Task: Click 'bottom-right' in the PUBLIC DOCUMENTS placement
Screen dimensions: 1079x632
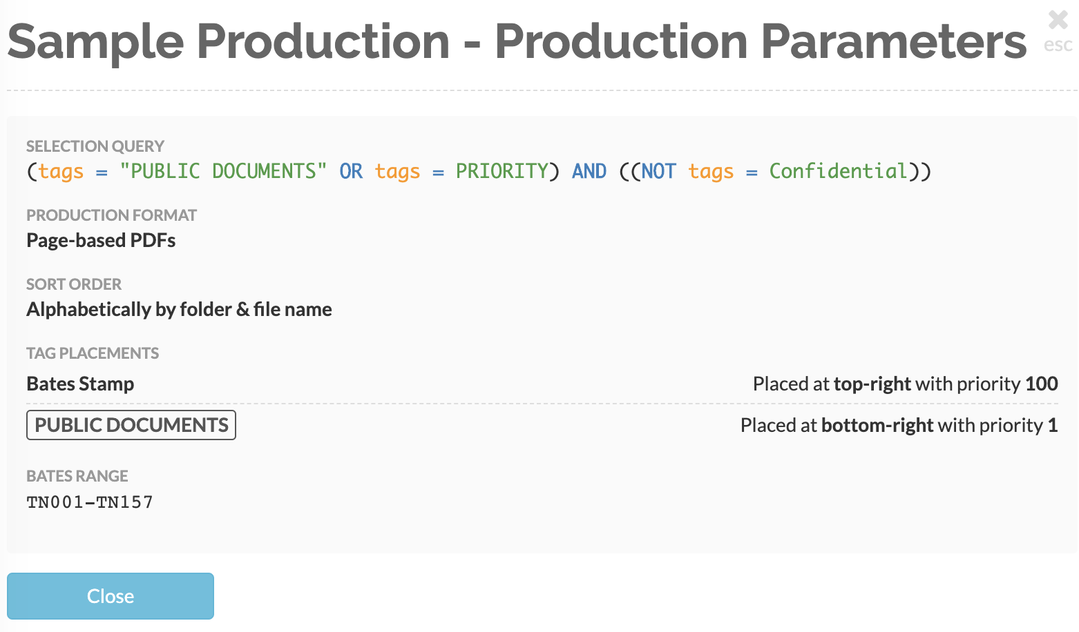Action: coord(877,425)
